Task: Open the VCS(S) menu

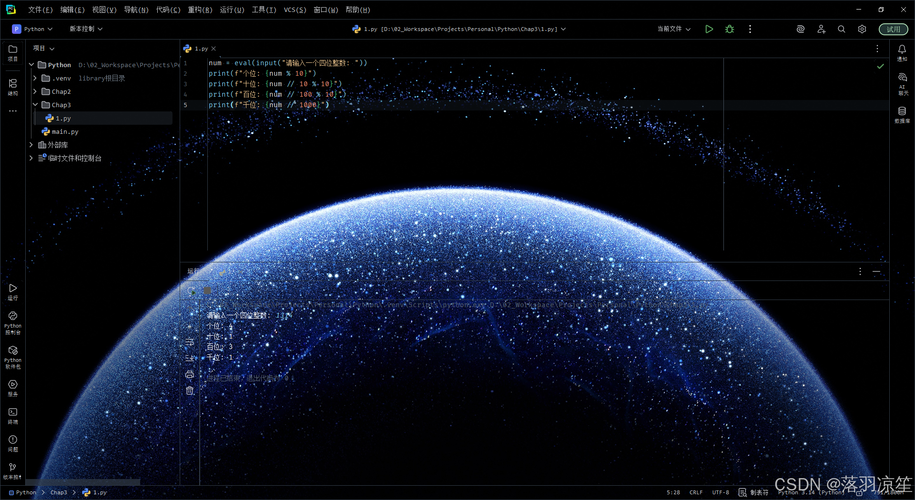Action: pyautogui.click(x=295, y=10)
